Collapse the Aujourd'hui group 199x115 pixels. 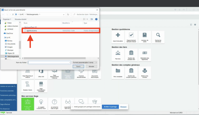coord(23,27)
